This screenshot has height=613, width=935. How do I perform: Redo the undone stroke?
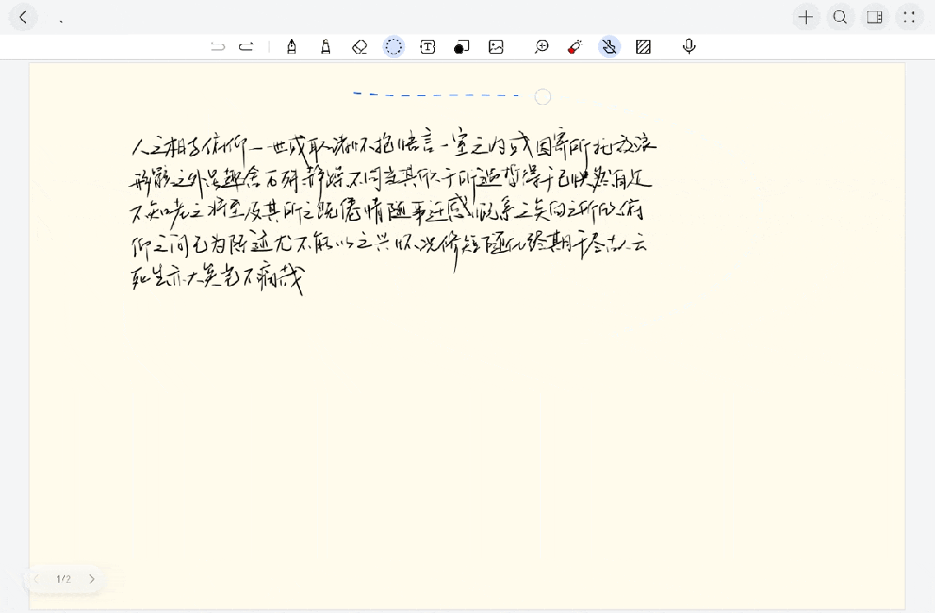246,47
